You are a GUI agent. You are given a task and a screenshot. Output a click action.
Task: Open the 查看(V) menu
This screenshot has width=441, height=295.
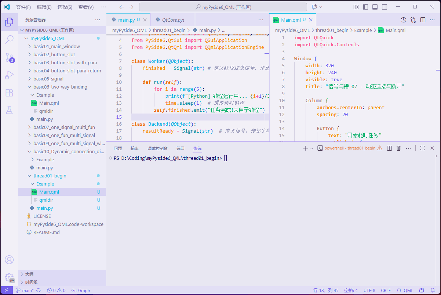tap(86, 7)
